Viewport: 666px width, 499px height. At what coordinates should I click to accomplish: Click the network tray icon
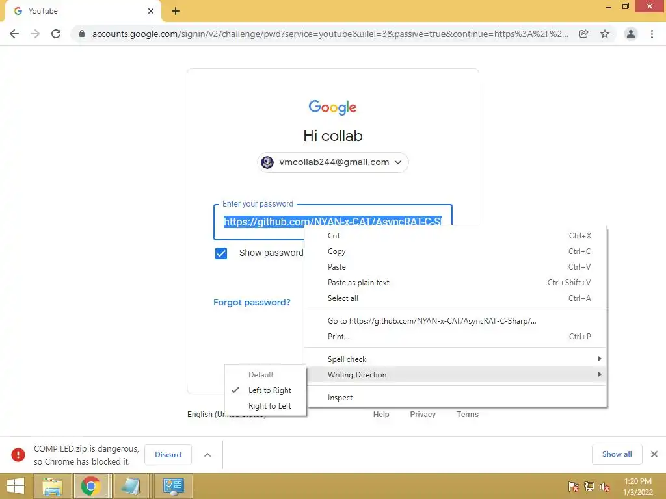coord(589,486)
